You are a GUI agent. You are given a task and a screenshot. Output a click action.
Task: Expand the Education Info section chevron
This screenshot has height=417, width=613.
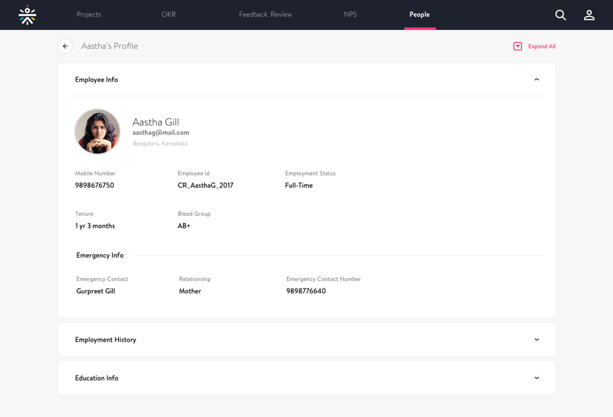click(536, 378)
